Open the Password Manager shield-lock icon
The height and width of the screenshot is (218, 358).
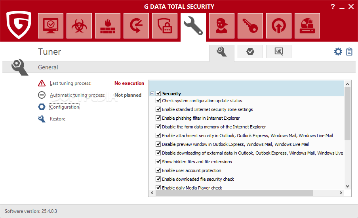[x=165, y=26]
